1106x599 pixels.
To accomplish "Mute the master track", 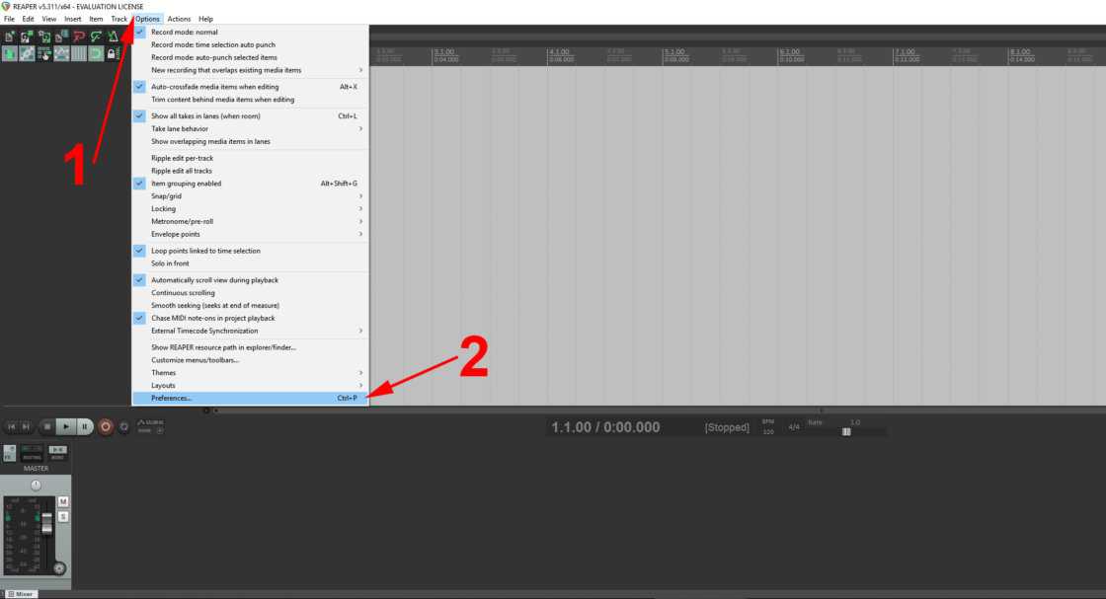I will pos(63,501).
